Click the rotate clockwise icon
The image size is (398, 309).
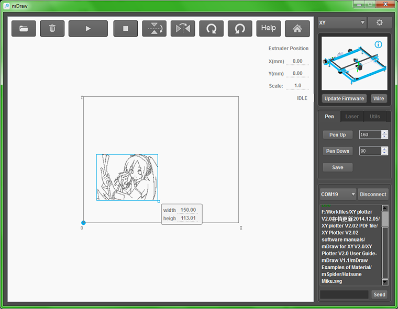212,28
